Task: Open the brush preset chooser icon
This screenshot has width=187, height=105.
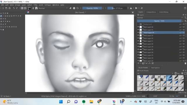Action: click(37, 8)
